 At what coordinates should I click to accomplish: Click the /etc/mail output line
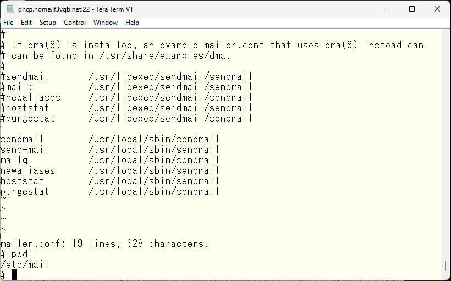coord(25,265)
